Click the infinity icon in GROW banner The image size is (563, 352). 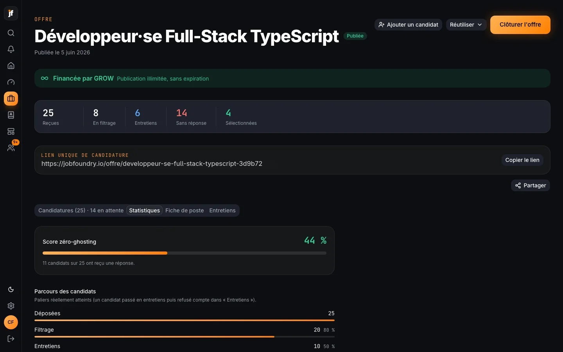coord(45,78)
